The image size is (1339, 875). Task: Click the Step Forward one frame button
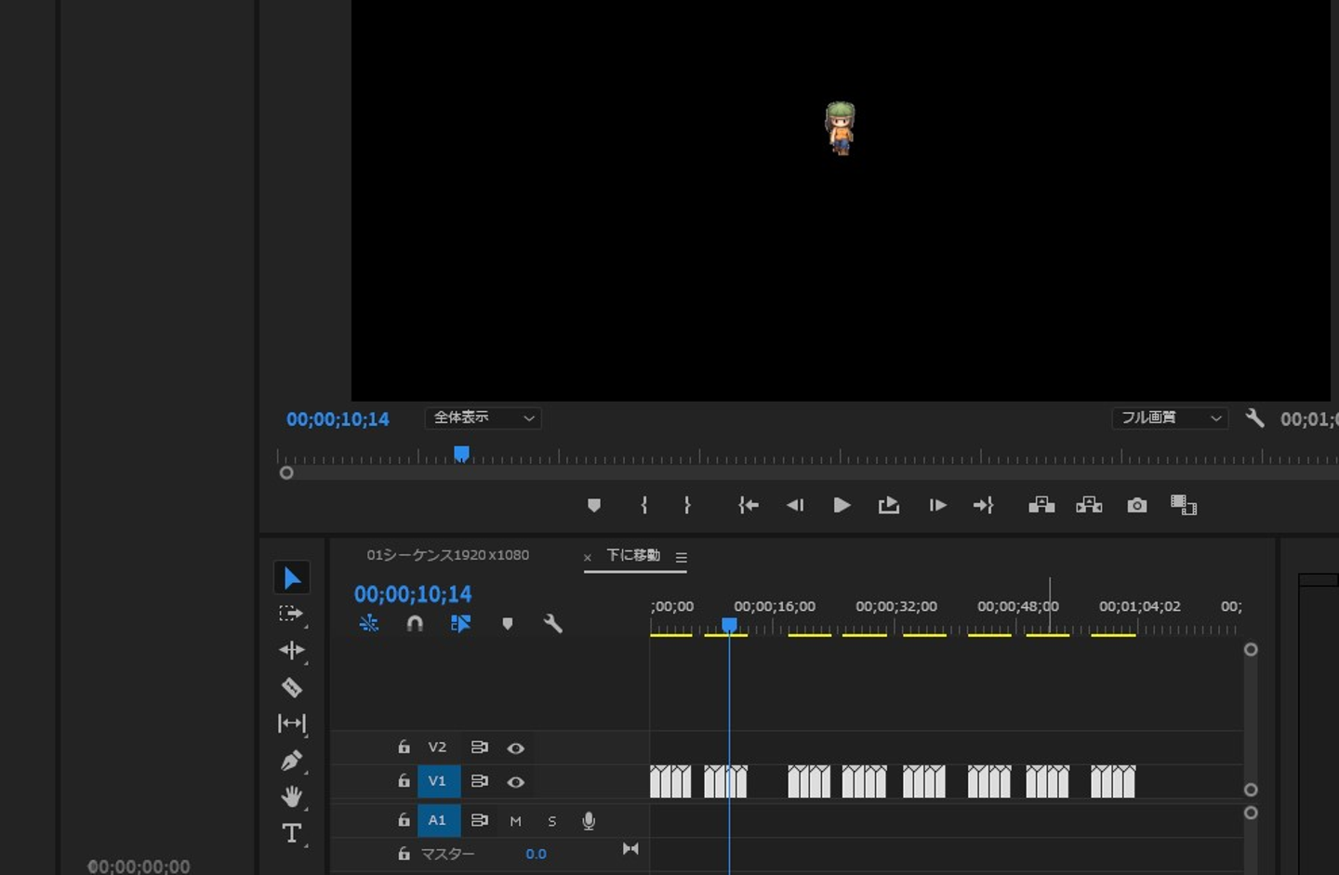937,505
